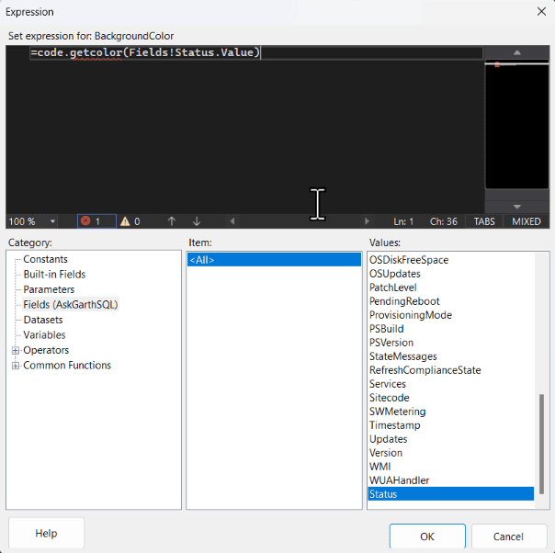Expand the Operators category

[16, 350]
